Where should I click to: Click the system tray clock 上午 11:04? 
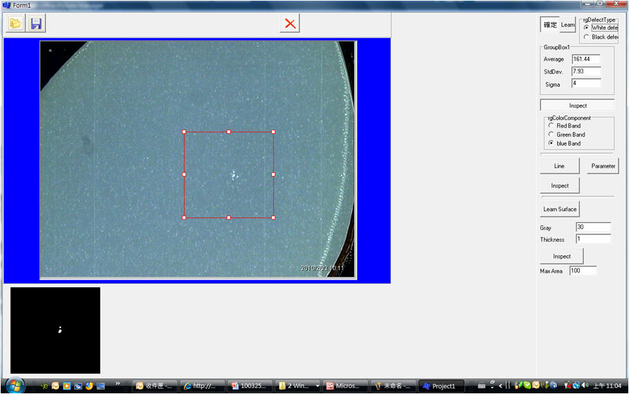pyautogui.click(x=607, y=386)
